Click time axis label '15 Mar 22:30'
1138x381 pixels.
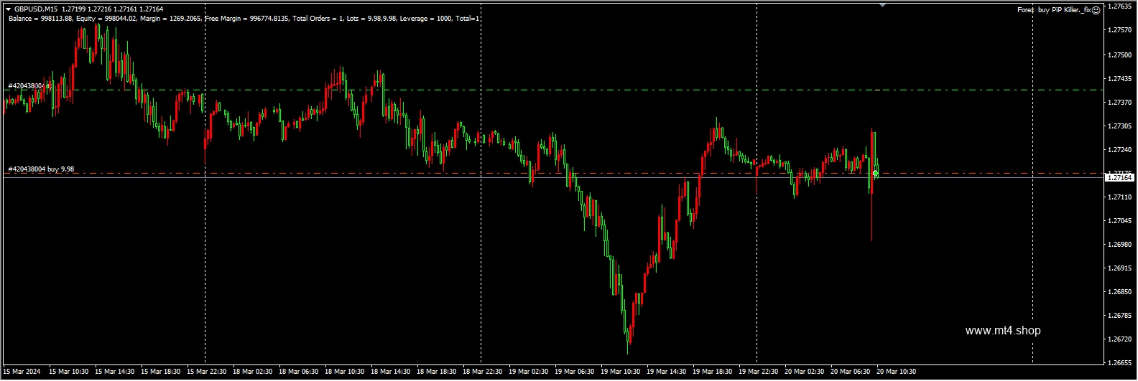pyautogui.click(x=206, y=372)
